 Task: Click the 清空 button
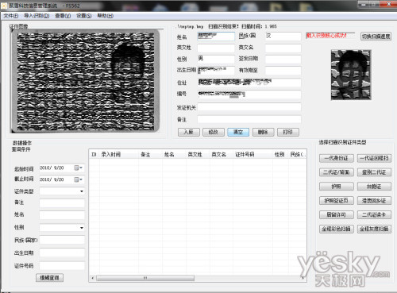point(238,132)
